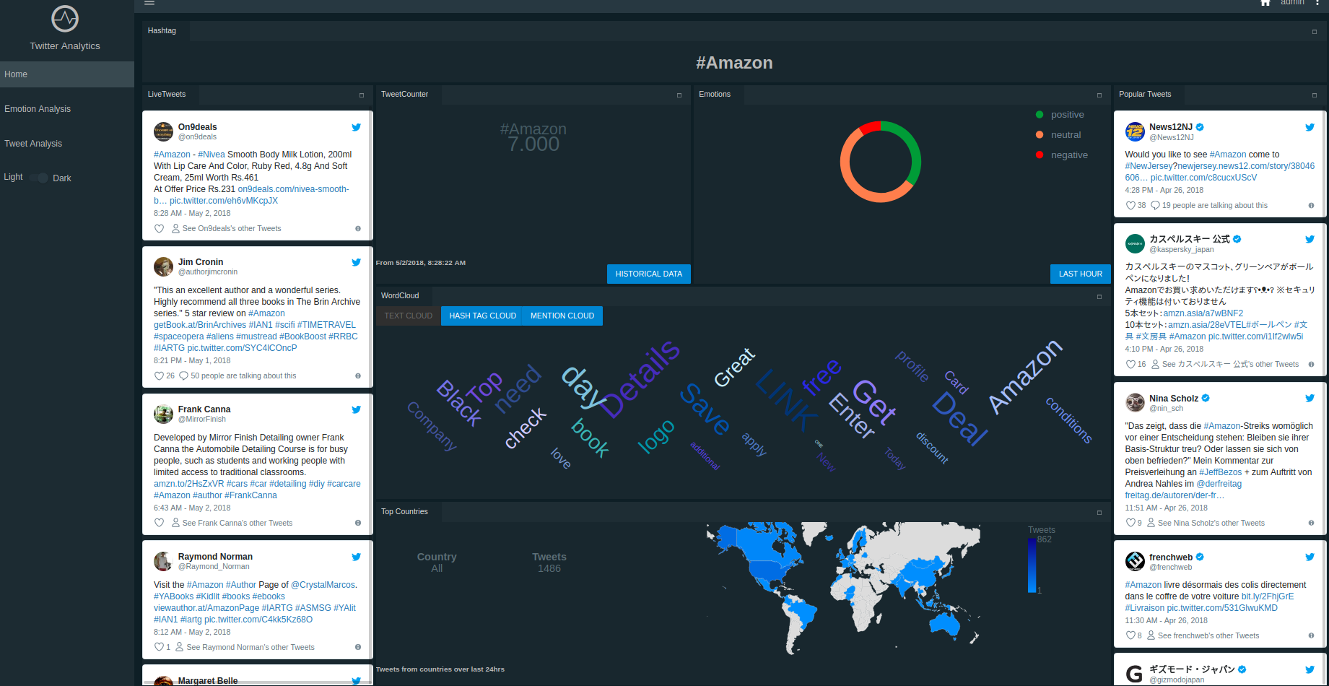
Task: Click the Twitter Analytics logo icon
Action: pos(65,19)
